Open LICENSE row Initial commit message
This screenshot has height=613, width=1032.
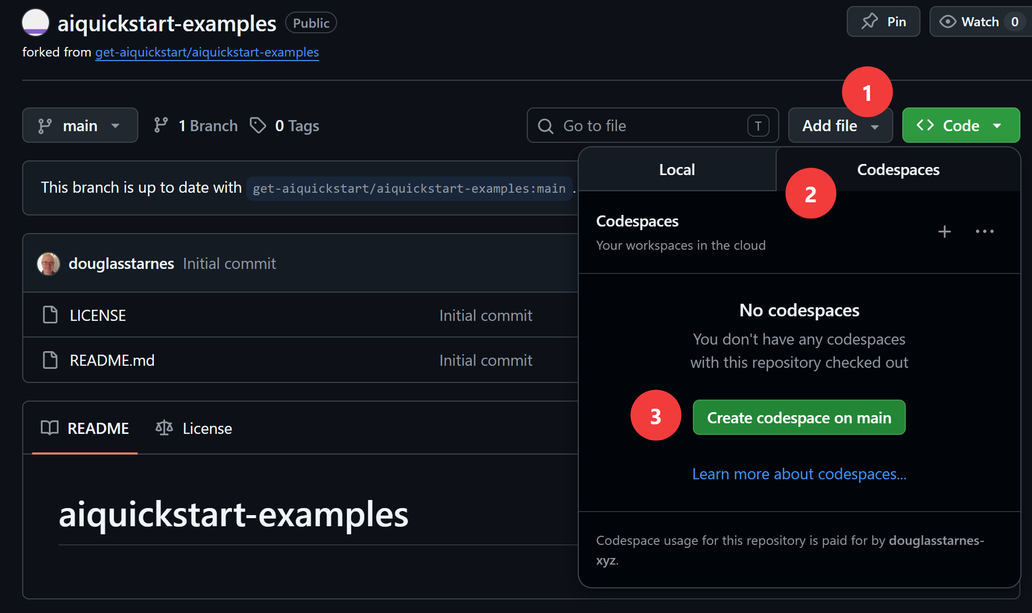(x=485, y=315)
